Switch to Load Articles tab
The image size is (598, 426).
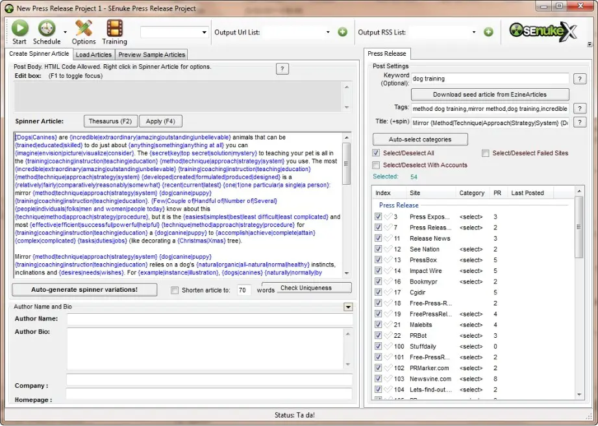tap(93, 55)
